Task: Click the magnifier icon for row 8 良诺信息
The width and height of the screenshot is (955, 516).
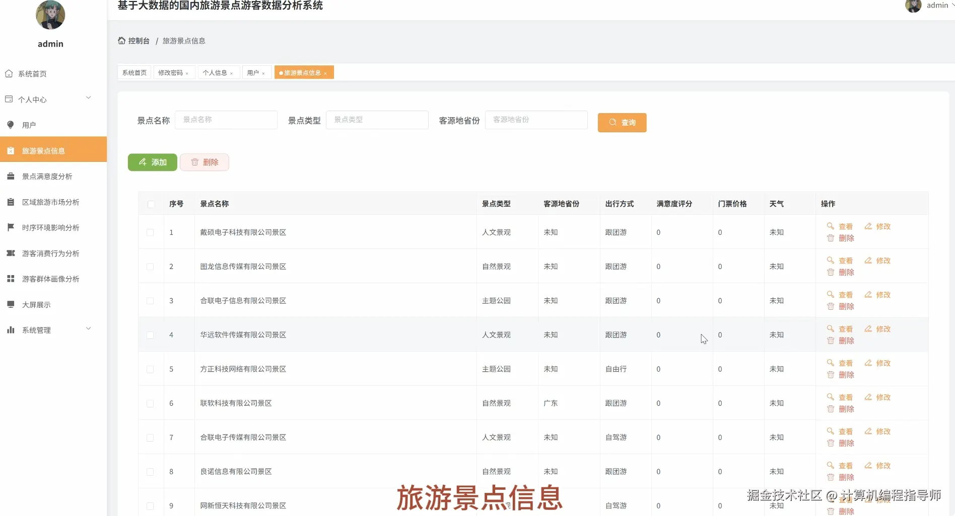Action: click(830, 465)
